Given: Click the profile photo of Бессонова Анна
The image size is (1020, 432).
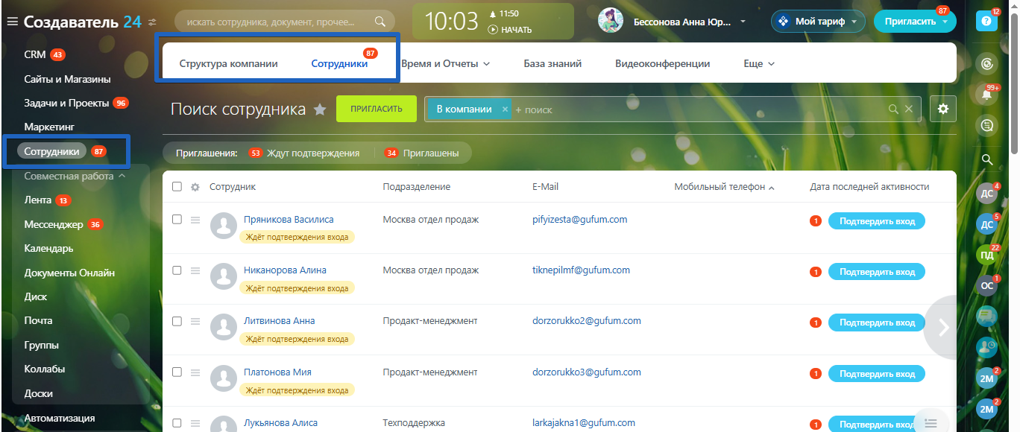Looking at the screenshot, I should coord(611,21).
